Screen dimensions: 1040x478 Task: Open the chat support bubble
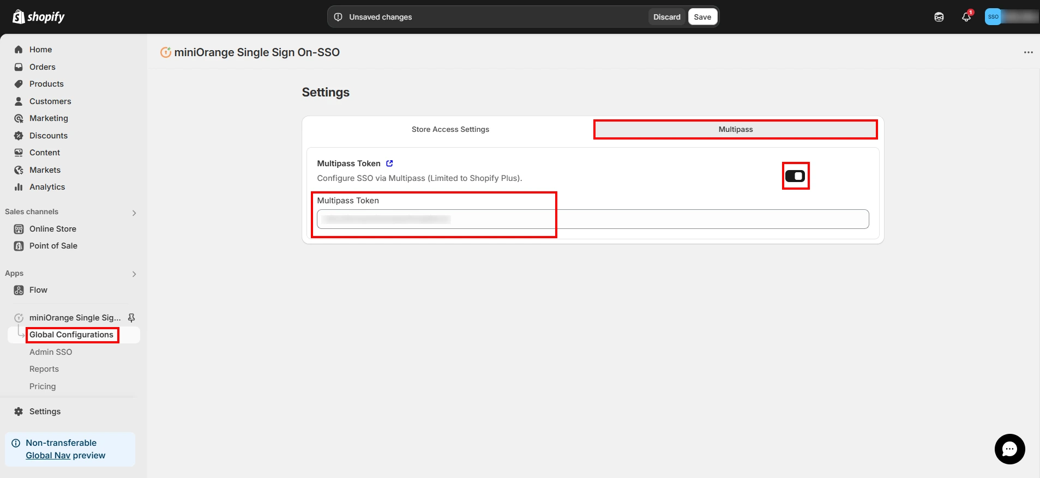click(1009, 449)
